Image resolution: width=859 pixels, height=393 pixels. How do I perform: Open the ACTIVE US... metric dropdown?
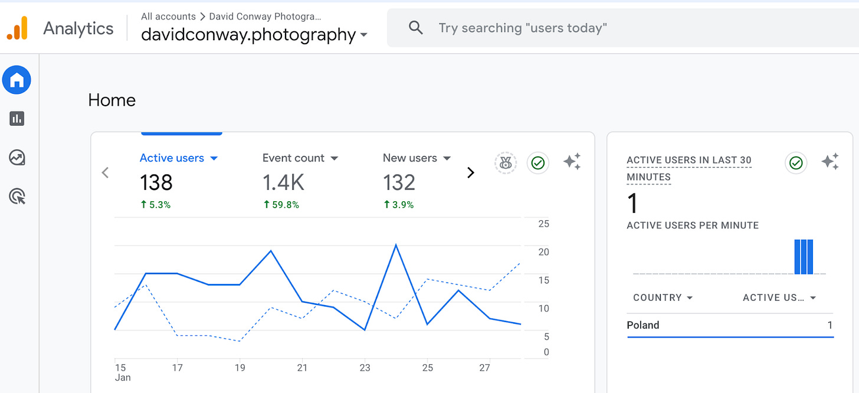(779, 297)
